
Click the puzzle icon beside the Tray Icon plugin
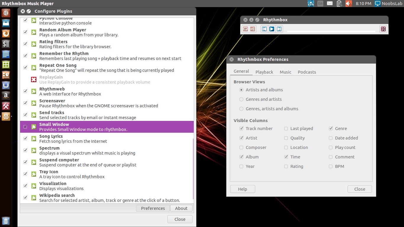tap(34, 174)
